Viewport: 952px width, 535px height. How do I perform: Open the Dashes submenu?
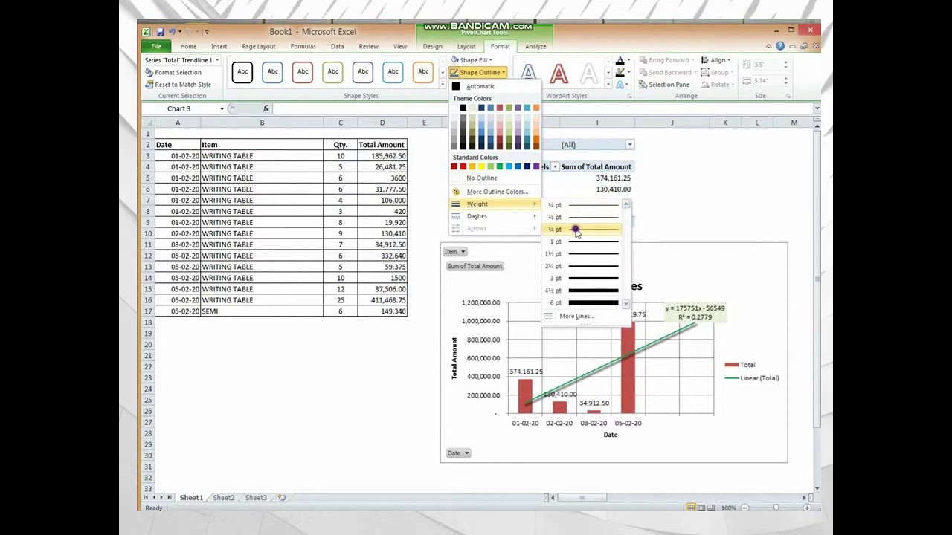[495, 216]
